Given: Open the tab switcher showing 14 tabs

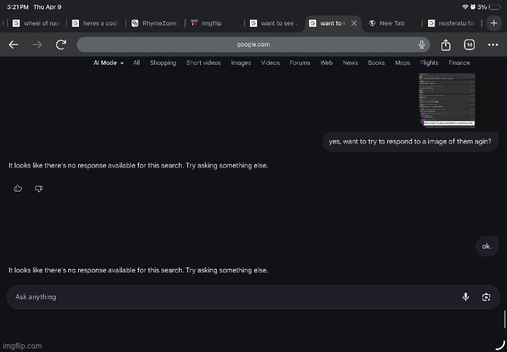Looking at the screenshot, I should pyautogui.click(x=469, y=44).
